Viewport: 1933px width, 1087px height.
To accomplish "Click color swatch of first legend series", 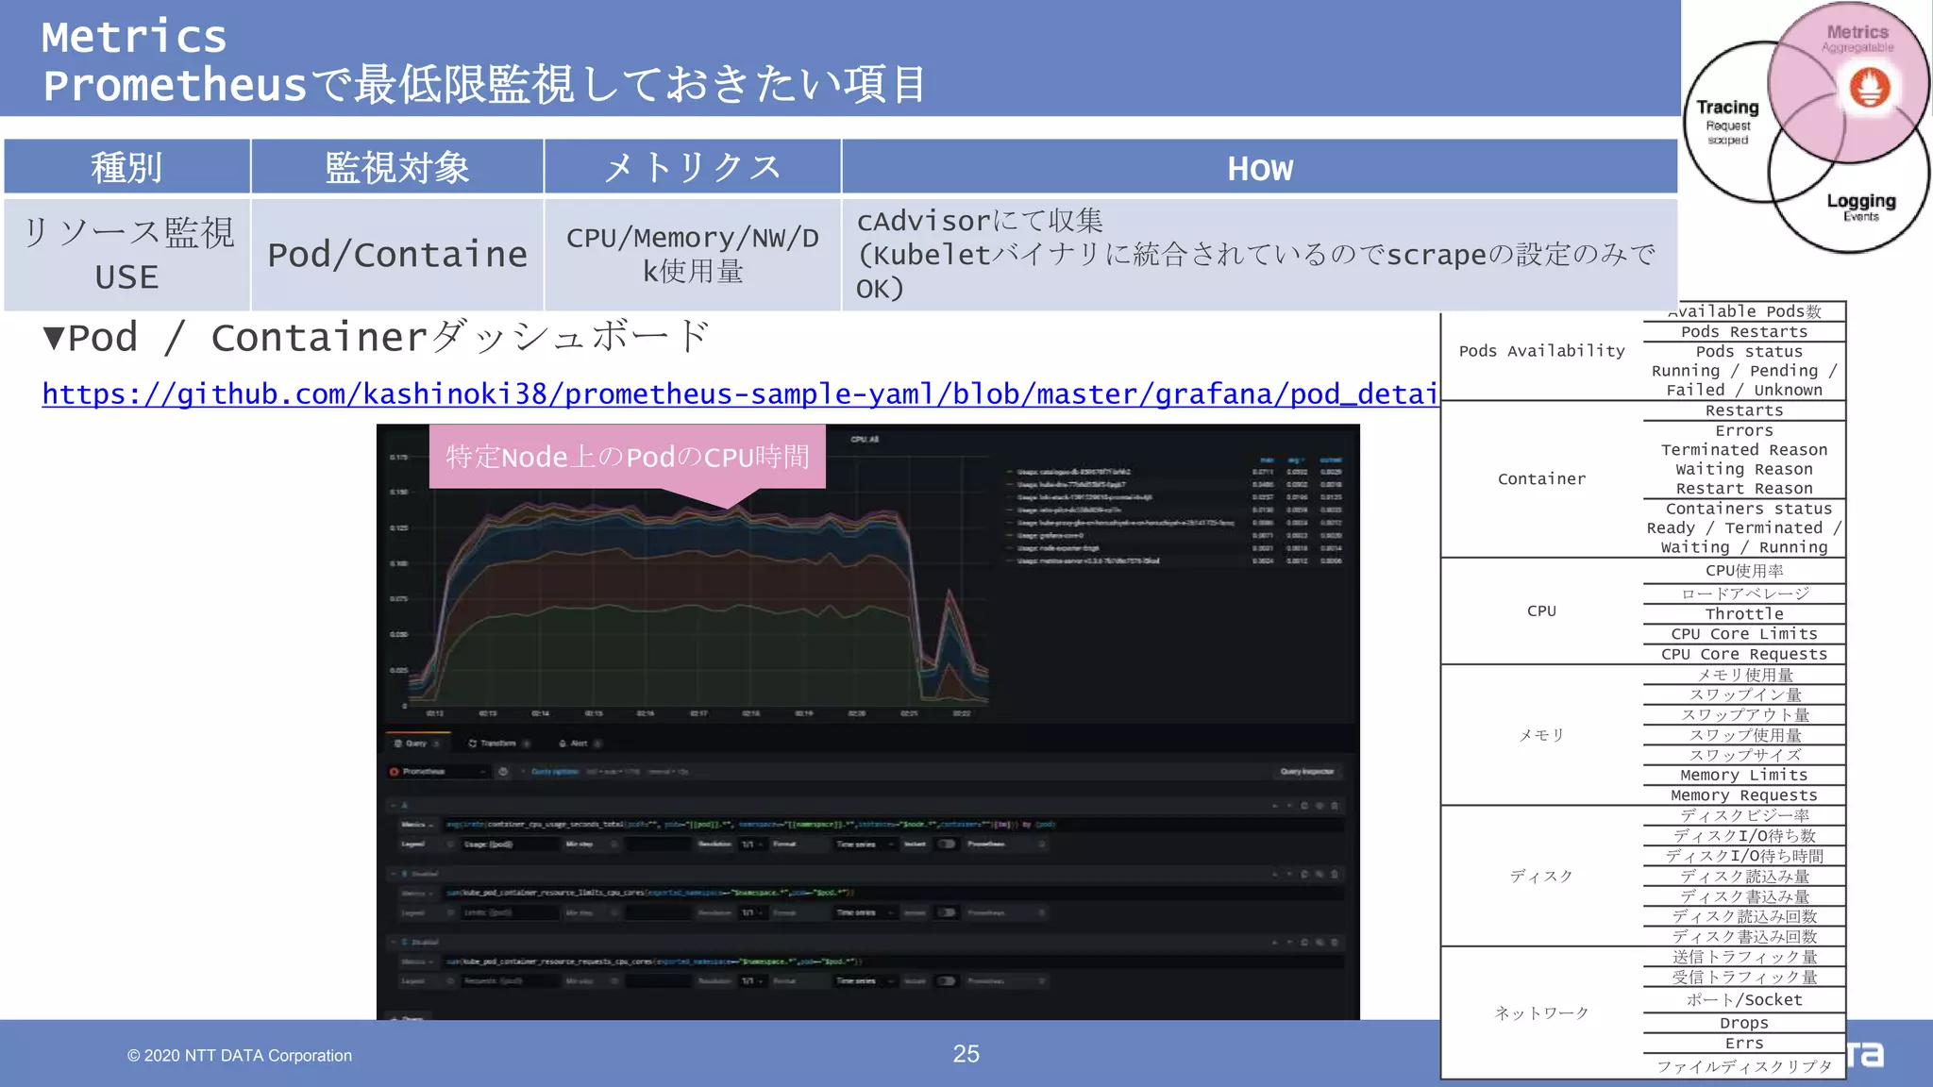I will [1009, 471].
